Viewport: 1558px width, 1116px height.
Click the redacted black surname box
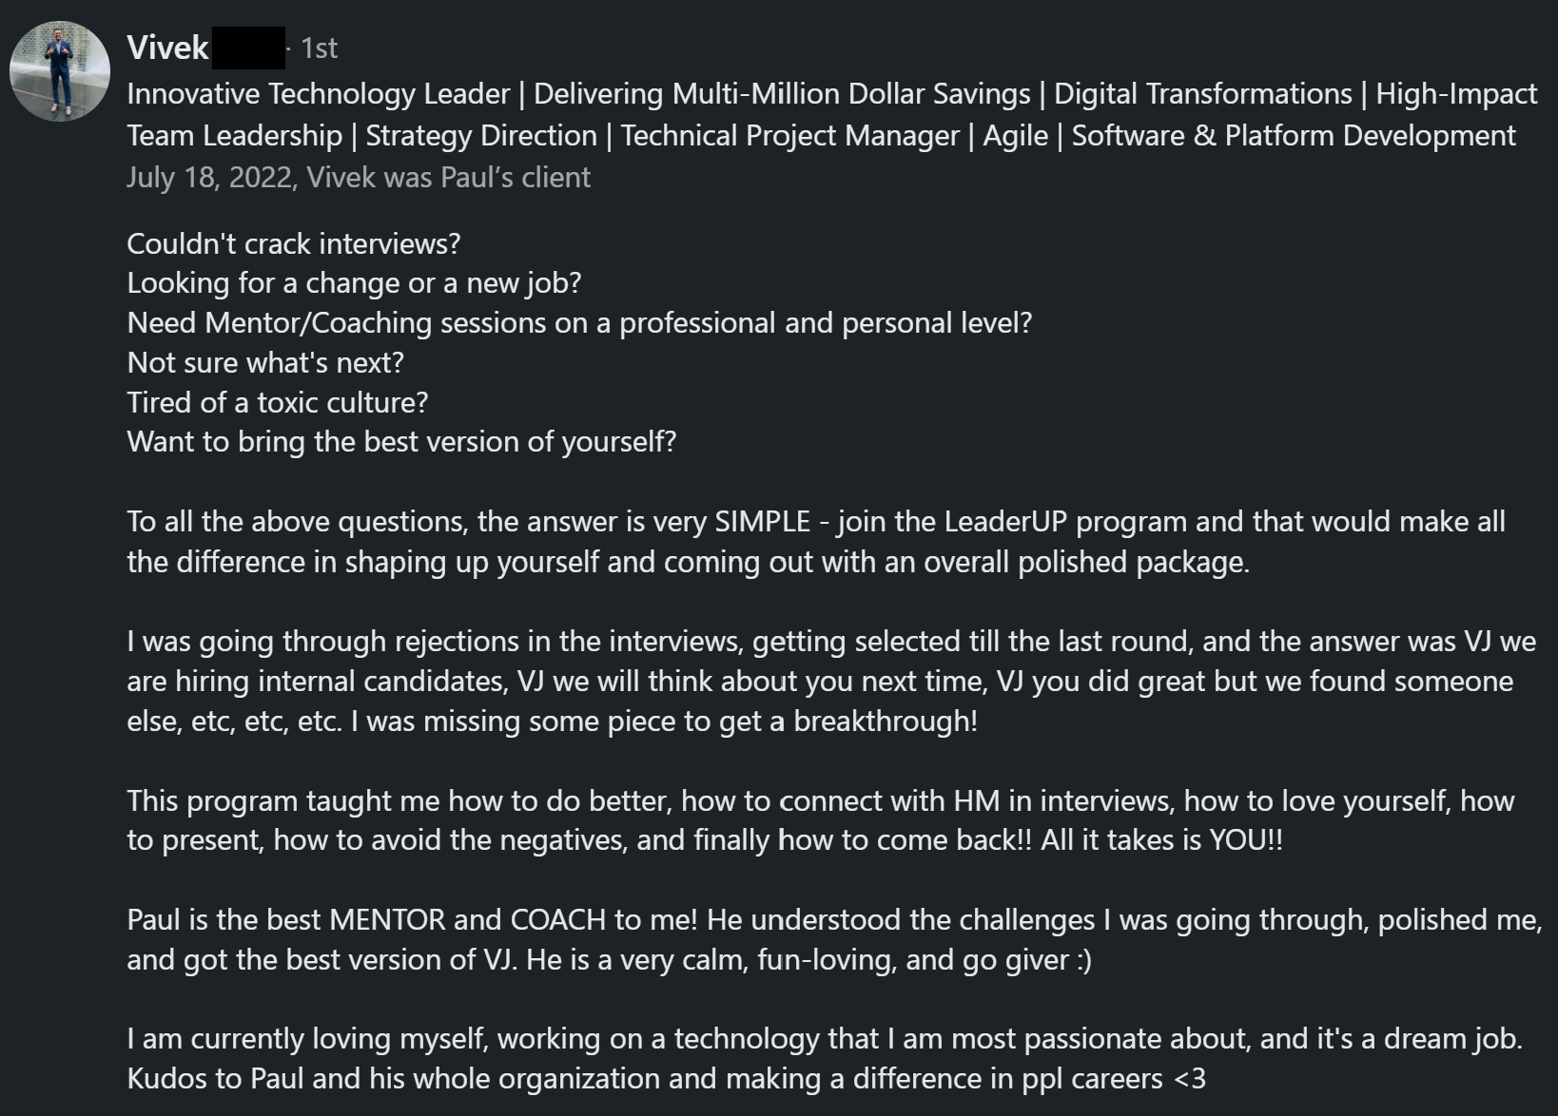click(x=248, y=48)
